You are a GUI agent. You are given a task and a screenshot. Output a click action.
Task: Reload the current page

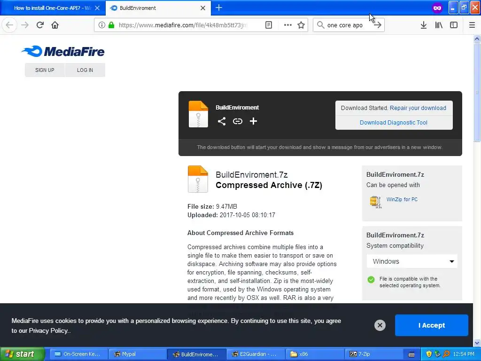pyautogui.click(x=40, y=25)
